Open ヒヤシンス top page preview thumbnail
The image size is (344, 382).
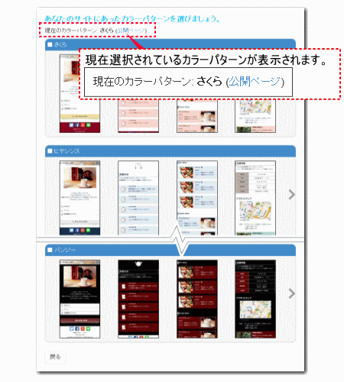point(80,198)
